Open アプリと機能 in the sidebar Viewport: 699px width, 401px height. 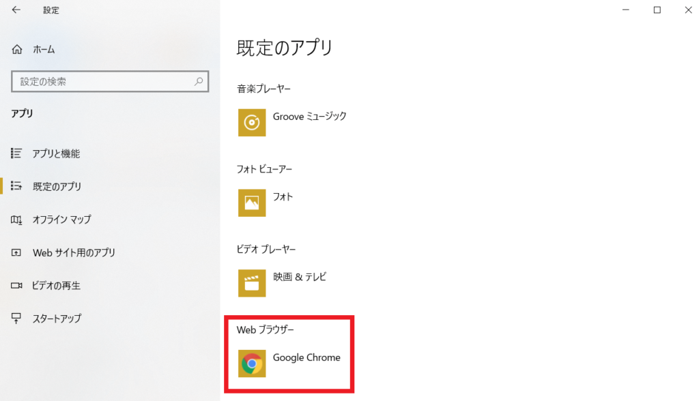click(x=56, y=154)
